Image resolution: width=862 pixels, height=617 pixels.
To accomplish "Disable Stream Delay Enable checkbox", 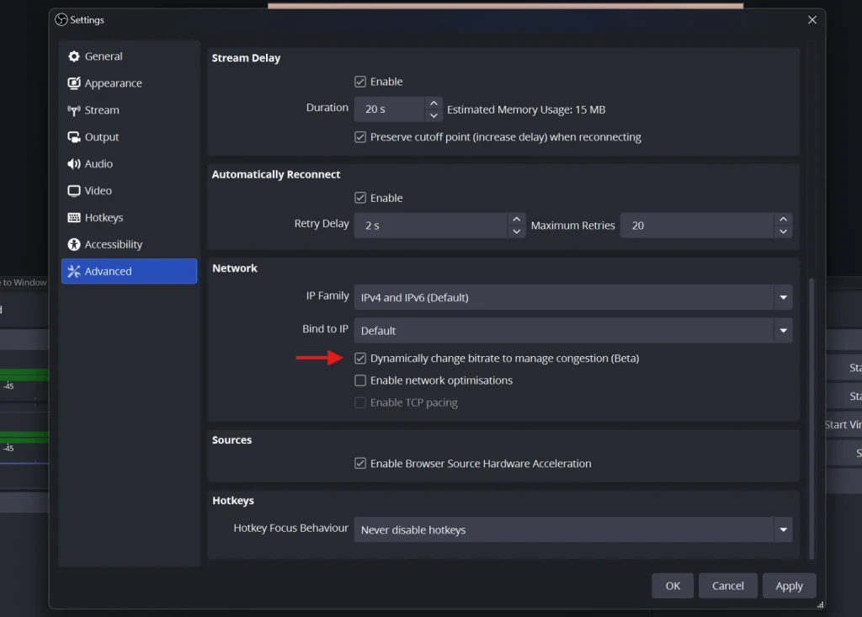I will click(360, 82).
